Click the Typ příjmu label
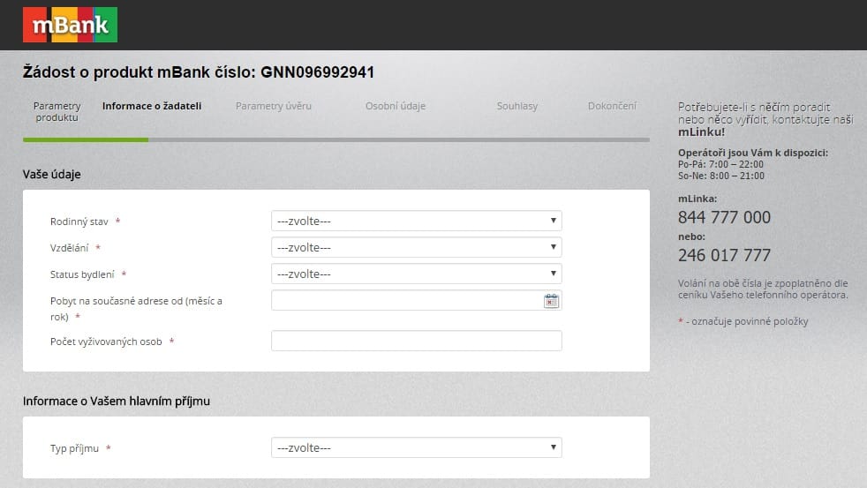 coord(74,449)
